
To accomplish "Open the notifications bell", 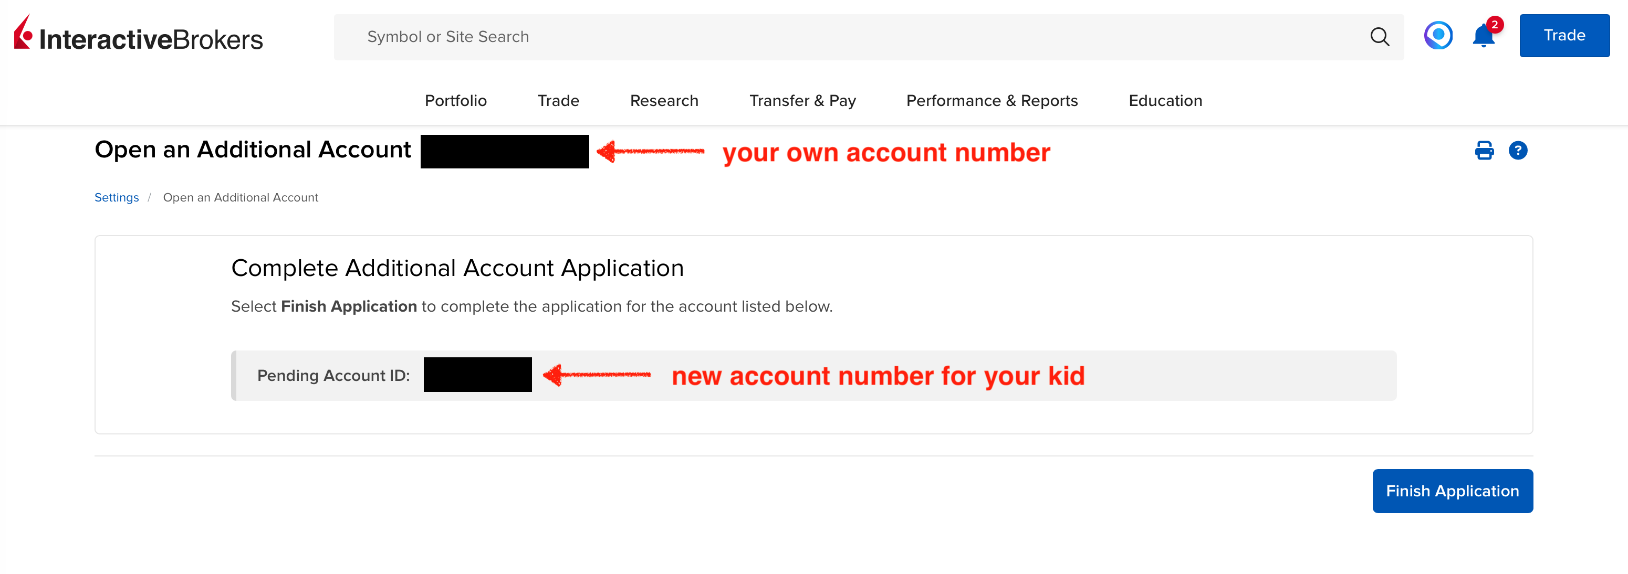I will [1483, 37].
